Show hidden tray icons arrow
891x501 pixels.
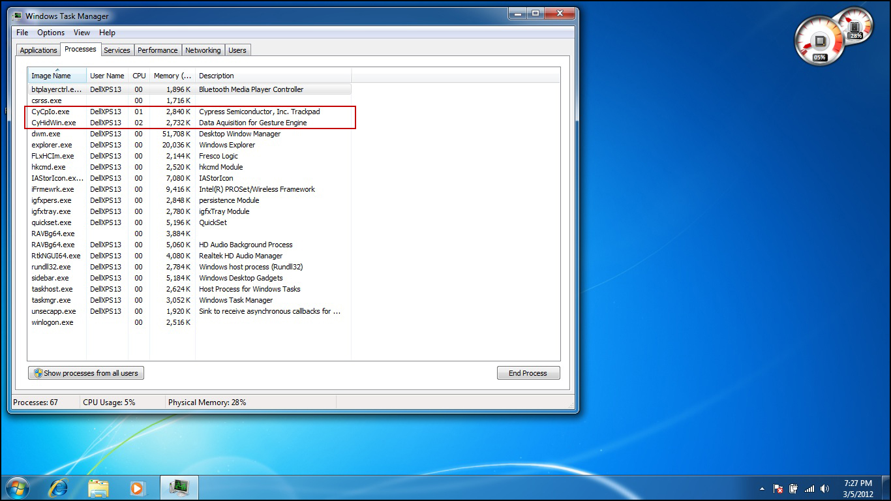point(763,489)
